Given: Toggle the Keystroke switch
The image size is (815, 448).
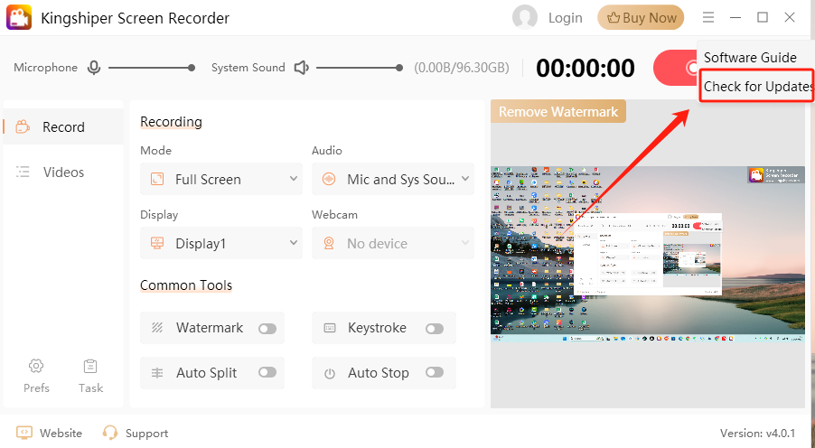Looking at the screenshot, I should (x=435, y=329).
